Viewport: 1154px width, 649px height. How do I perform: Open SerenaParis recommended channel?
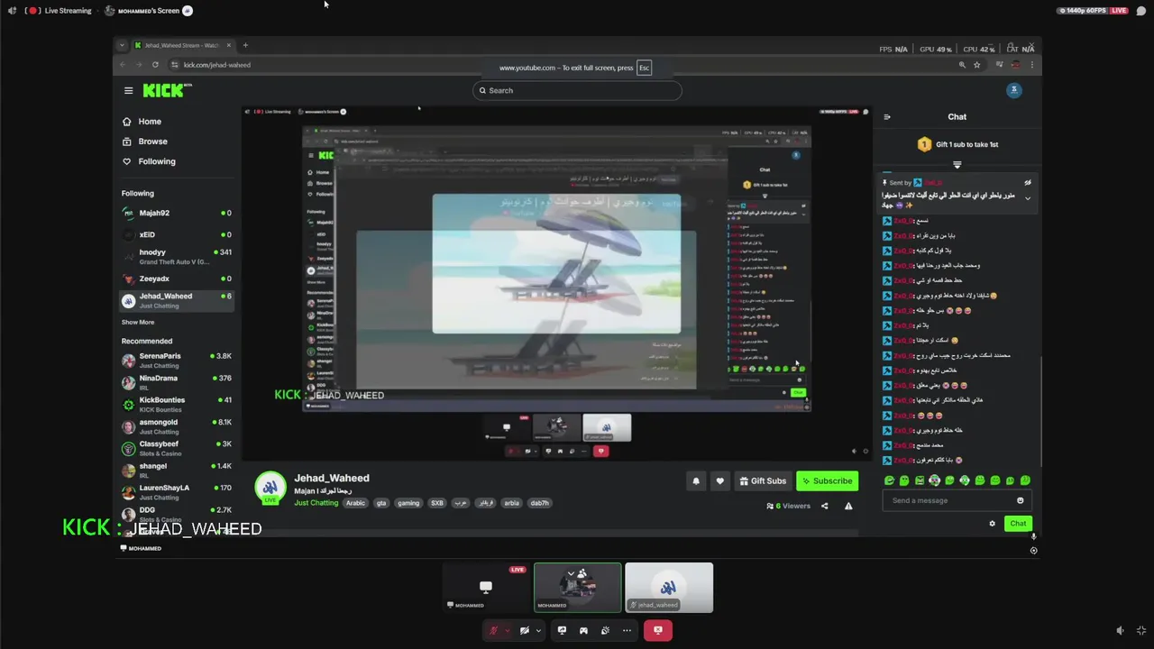177,361
